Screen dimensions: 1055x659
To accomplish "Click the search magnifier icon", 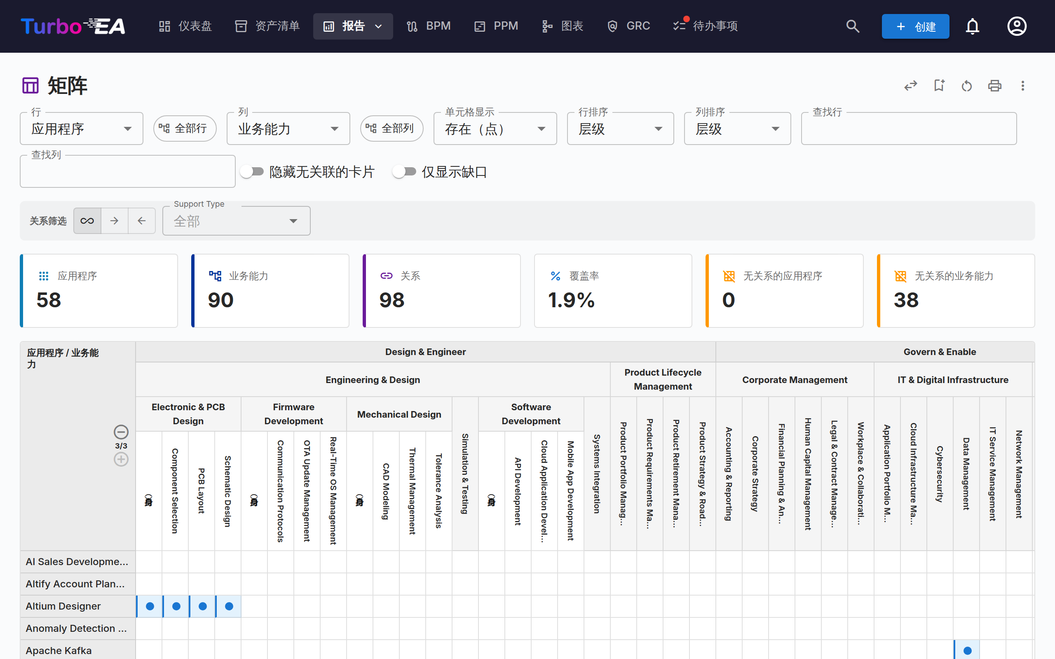I will pyautogui.click(x=853, y=26).
